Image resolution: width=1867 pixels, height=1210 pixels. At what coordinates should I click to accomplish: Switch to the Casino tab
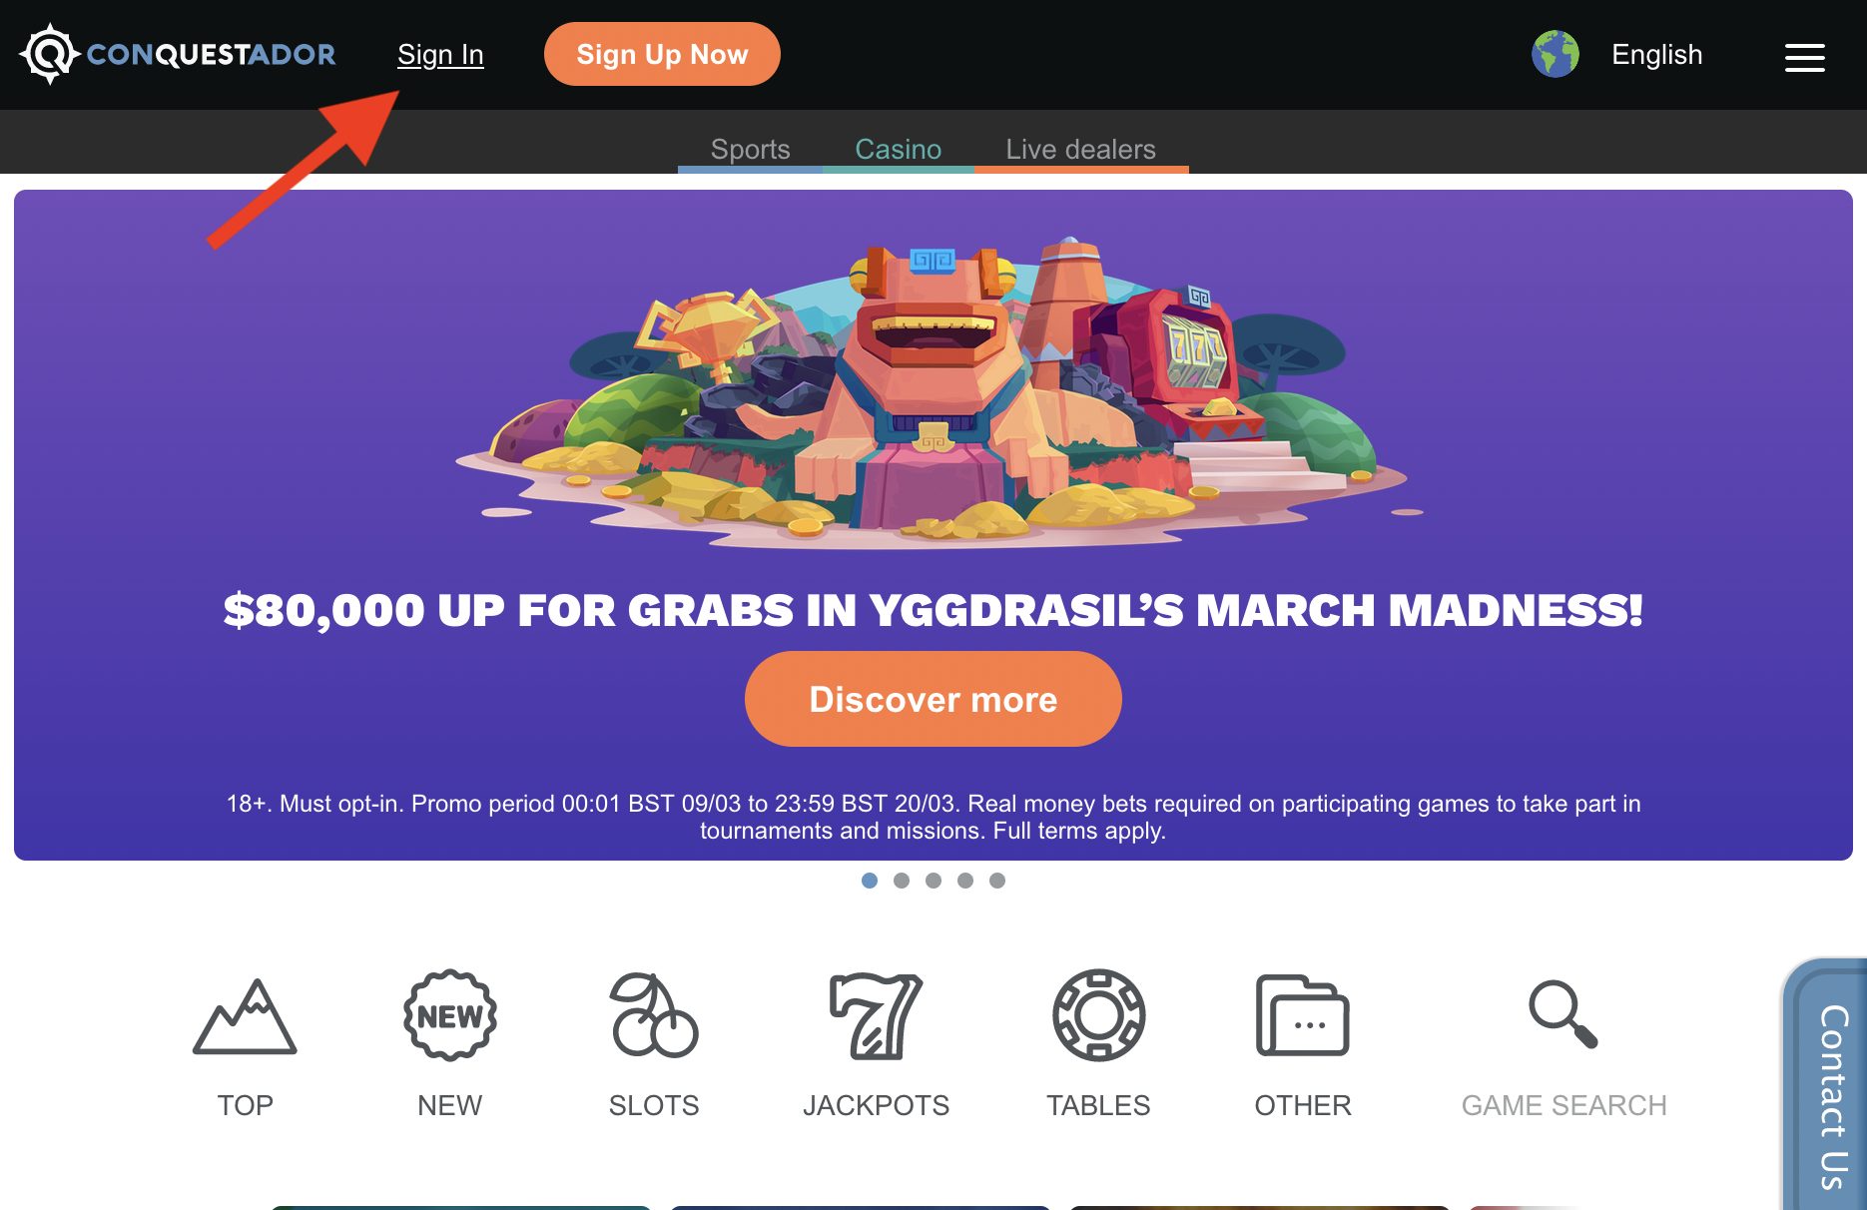click(x=899, y=150)
